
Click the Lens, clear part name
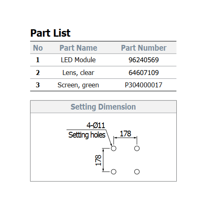[78, 73]
